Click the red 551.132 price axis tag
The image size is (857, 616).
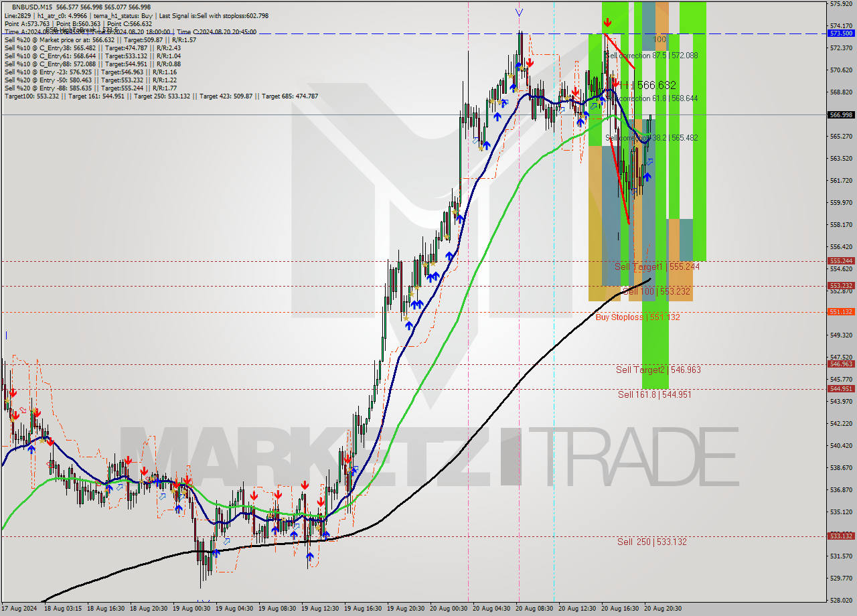841,312
